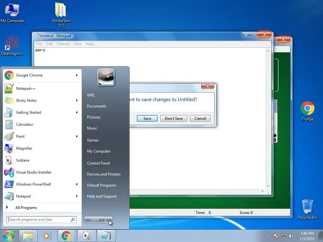Screen dimensions: 323x242
Task: Open Paint from the Start menu
Action: point(42,136)
